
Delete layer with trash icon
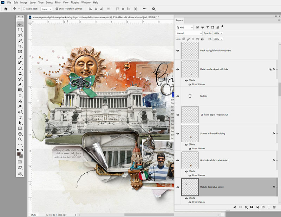[274, 207]
